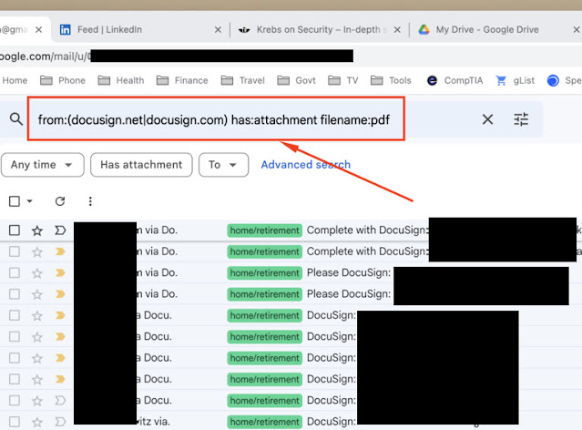582x430 pixels.
Task: Toggle importance marker on first Complete email
Action: (x=60, y=230)
